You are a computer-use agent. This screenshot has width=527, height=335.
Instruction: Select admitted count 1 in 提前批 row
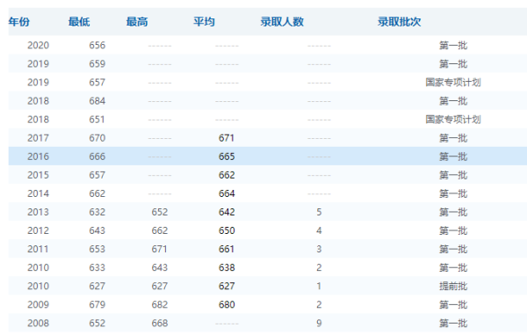(319, 286)
